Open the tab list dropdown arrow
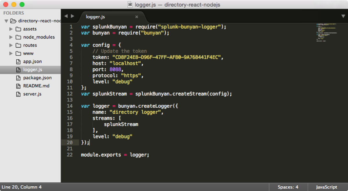Screen dimensions: 348x191 [x=343, y=16]
